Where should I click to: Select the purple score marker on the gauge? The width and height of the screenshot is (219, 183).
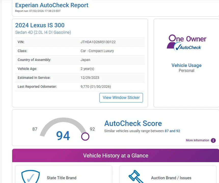point(85,136)
